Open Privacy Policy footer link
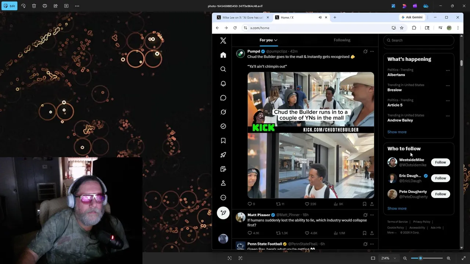Viewport: 470px width, 264px height. [422, 222]
